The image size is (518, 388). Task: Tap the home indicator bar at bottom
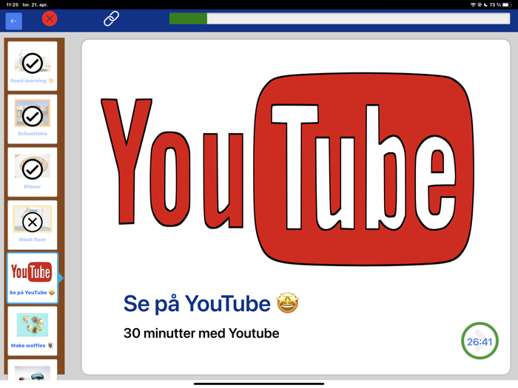259,384
